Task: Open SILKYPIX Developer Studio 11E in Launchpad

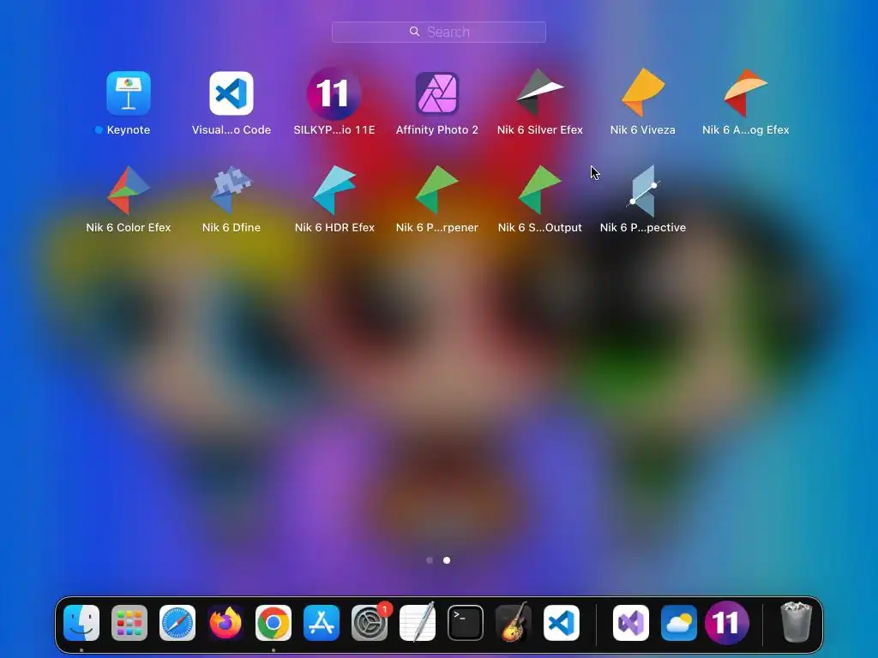Action: 334,93
